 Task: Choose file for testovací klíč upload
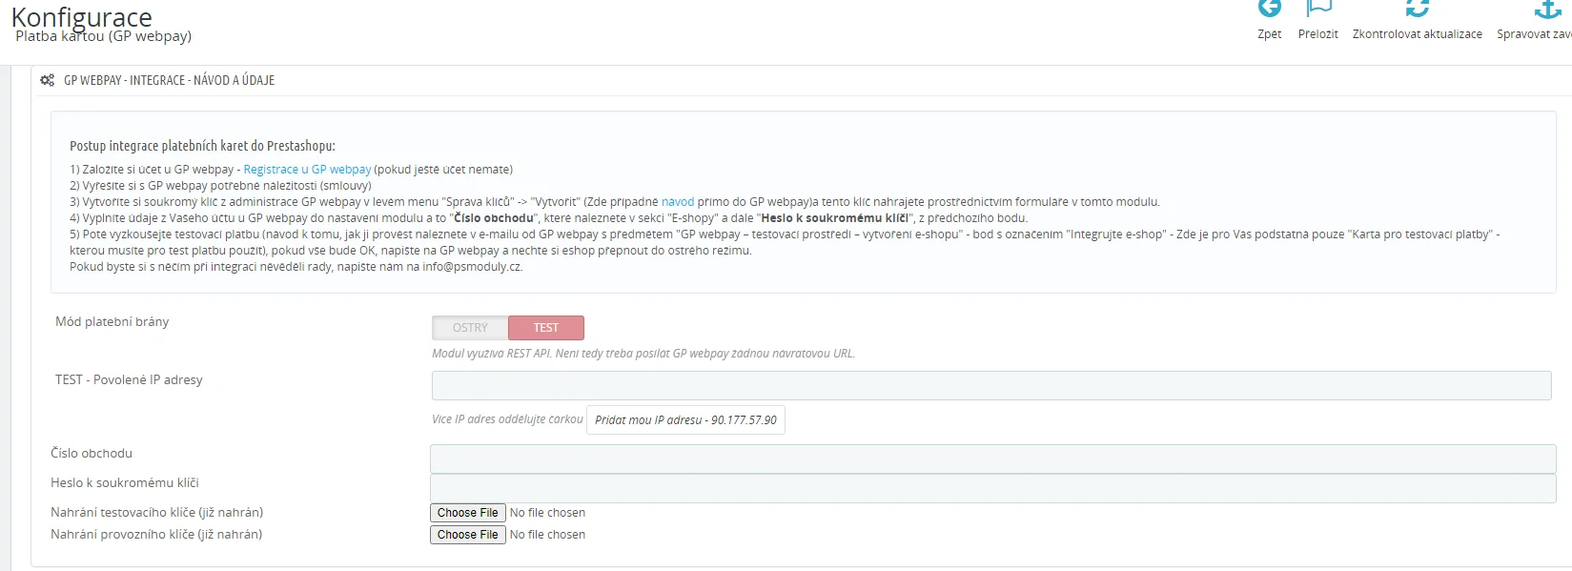click(467, 513)
